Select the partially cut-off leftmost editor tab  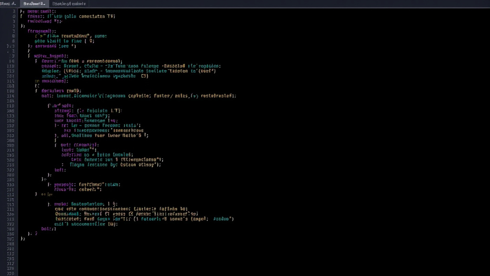[9, 4]
